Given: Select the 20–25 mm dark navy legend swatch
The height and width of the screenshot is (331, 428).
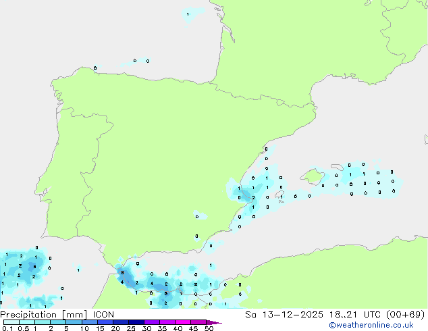Looking at the screenshot, I should pyautogui.click(x=122, y=322).
